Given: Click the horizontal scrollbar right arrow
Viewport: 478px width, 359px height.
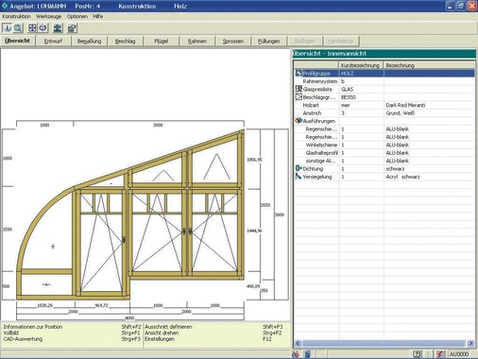Looking at the screenshot, I should pos(470,343).
